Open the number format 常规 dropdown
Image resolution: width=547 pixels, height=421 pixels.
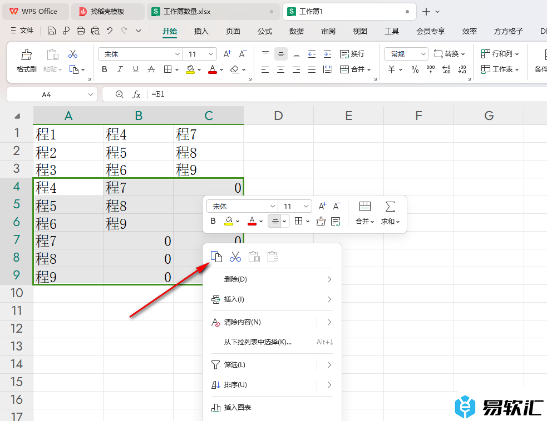tap(423, 54)
